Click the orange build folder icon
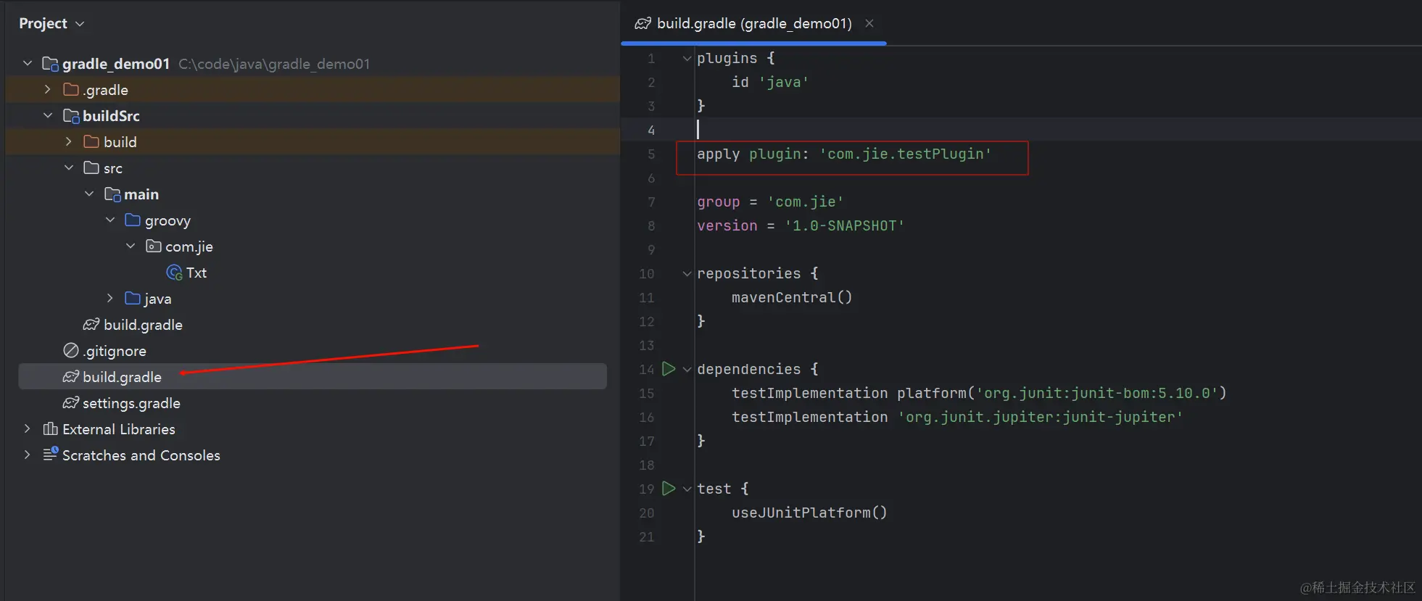Image resolution: width=1422 pixels, height=601 pixels. 91,142
